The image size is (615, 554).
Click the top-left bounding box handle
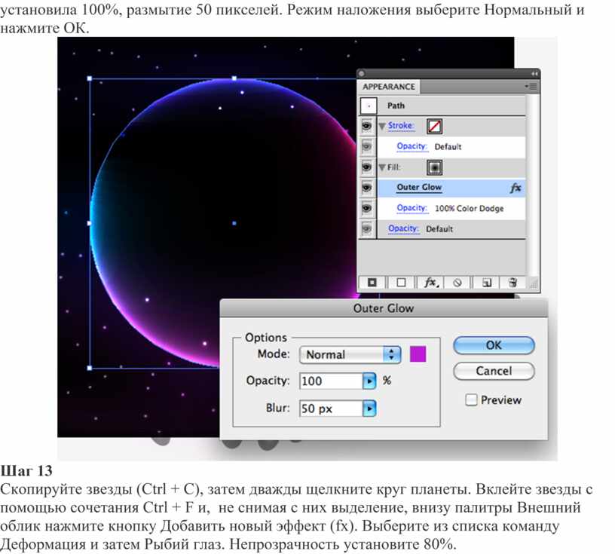pos(90,79)
